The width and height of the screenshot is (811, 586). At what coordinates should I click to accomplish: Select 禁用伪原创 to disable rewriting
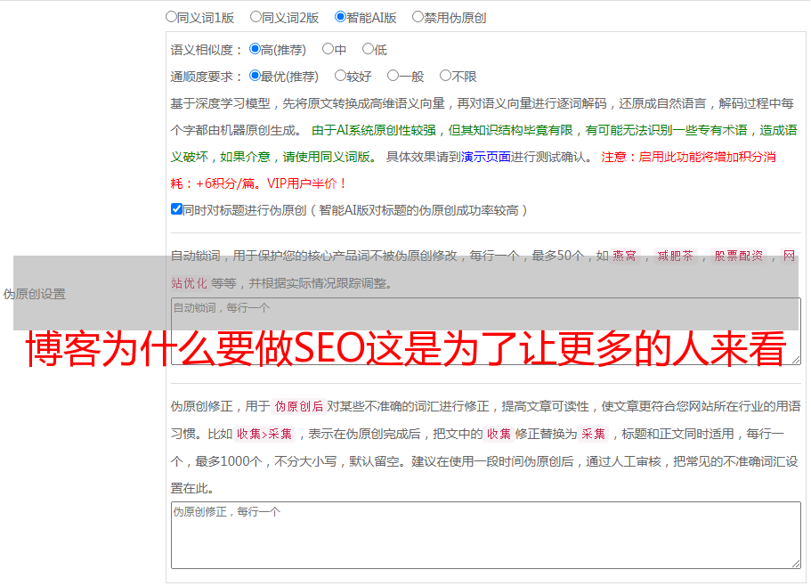(x=418, y=17)
